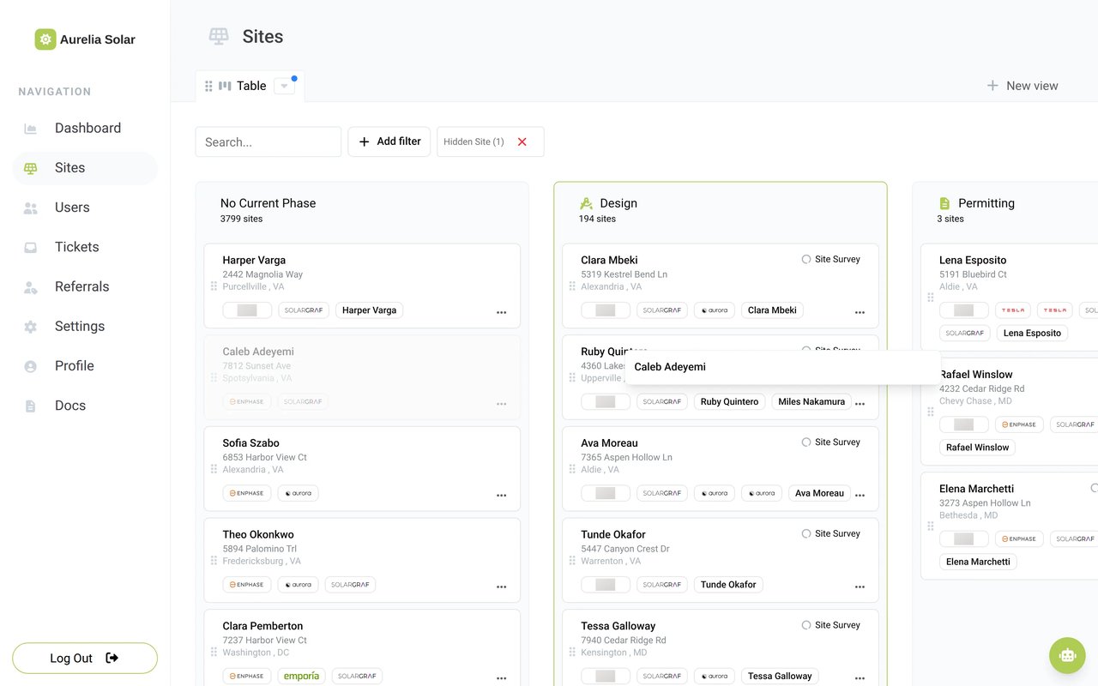Viewport: 1098px width, 686px height.
Task: Open Tickets from the navigation
Action: coord(85,247)
